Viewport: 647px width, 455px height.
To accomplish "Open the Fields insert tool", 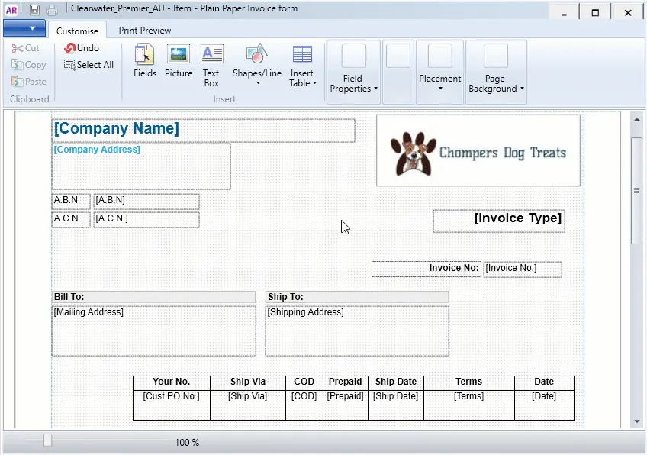I will 144,61.
